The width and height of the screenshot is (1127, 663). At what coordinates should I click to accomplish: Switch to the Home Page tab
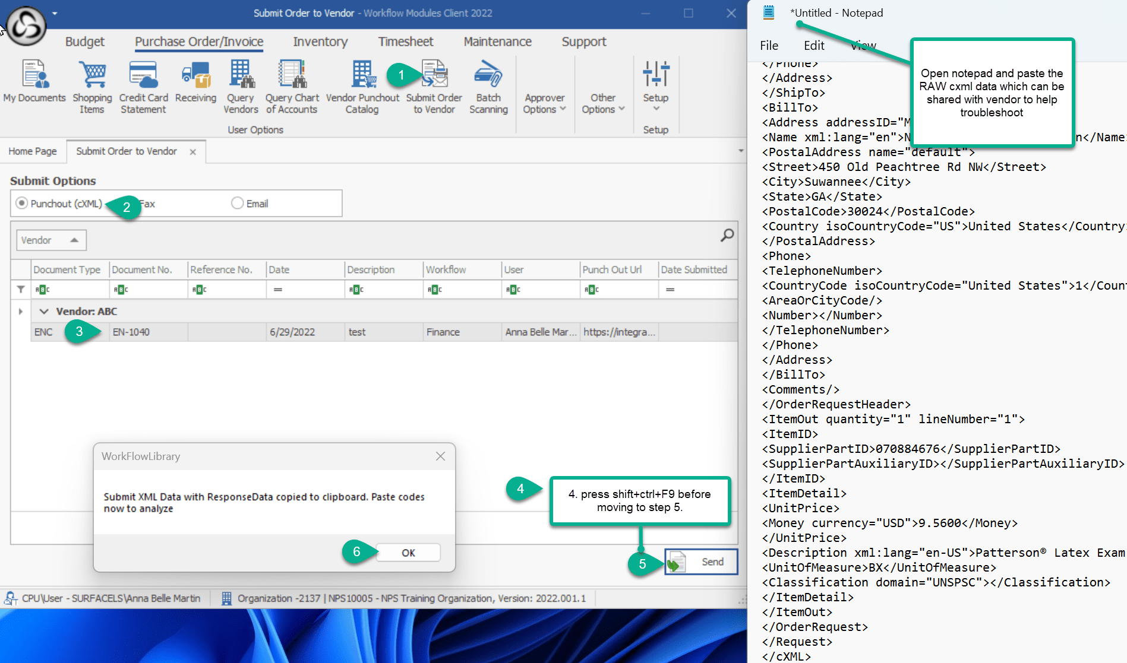pyautogui.click(x=33, y=151)
